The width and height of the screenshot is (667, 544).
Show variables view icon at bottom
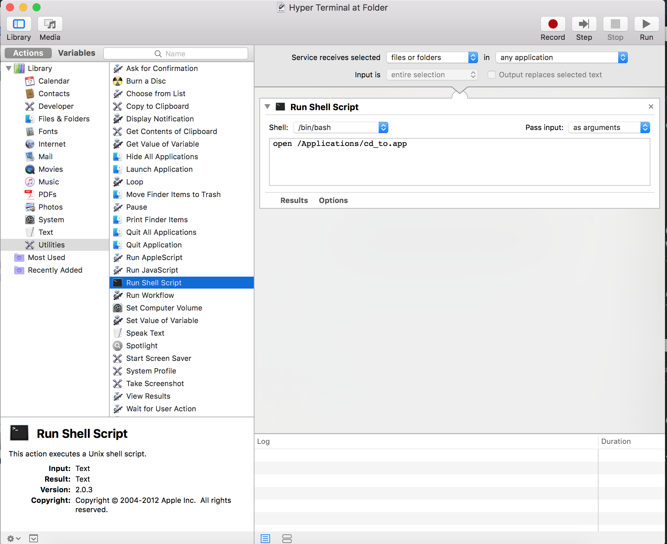coord(287,538)
